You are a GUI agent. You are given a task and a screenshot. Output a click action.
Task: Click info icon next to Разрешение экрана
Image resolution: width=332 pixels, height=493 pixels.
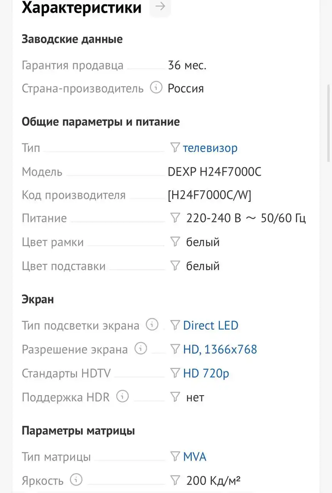coord(141,349)
